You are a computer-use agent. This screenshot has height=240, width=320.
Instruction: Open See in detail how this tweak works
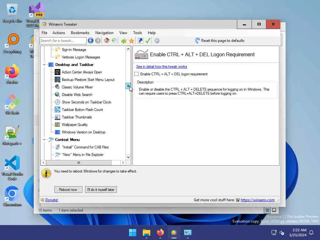(x=162, y=67)
